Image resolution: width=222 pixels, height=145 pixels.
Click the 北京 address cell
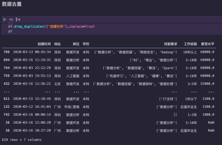[57, 84]
